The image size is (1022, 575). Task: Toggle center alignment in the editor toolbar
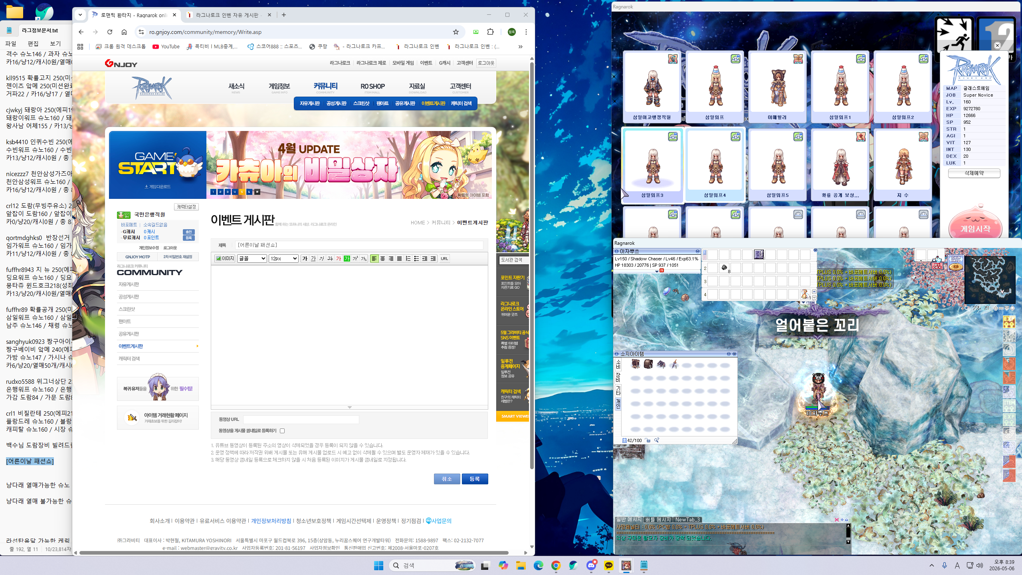pyautogui.click(x=382, y=258)
